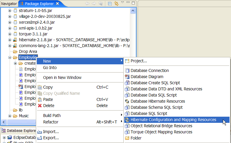Click the Forward navigation arrow in Package Explorer toolbar
The width and height of the screenshot is (231, 143).
tap(94, 4)
